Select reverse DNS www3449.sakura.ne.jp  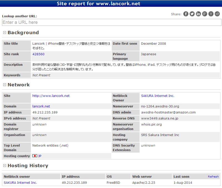(x=160, y=118)
